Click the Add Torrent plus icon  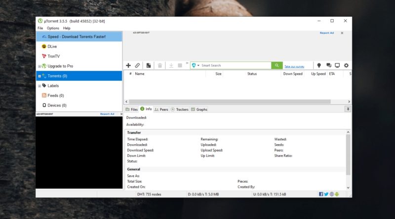tap(128, 65)
